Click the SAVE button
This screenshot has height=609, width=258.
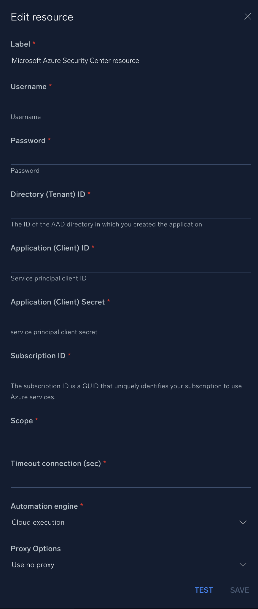(239, 590)
